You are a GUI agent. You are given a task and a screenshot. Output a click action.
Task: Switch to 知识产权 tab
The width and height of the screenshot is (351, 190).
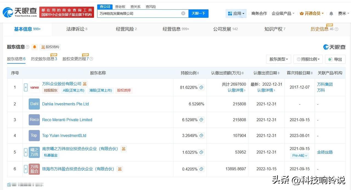[275, 29]
